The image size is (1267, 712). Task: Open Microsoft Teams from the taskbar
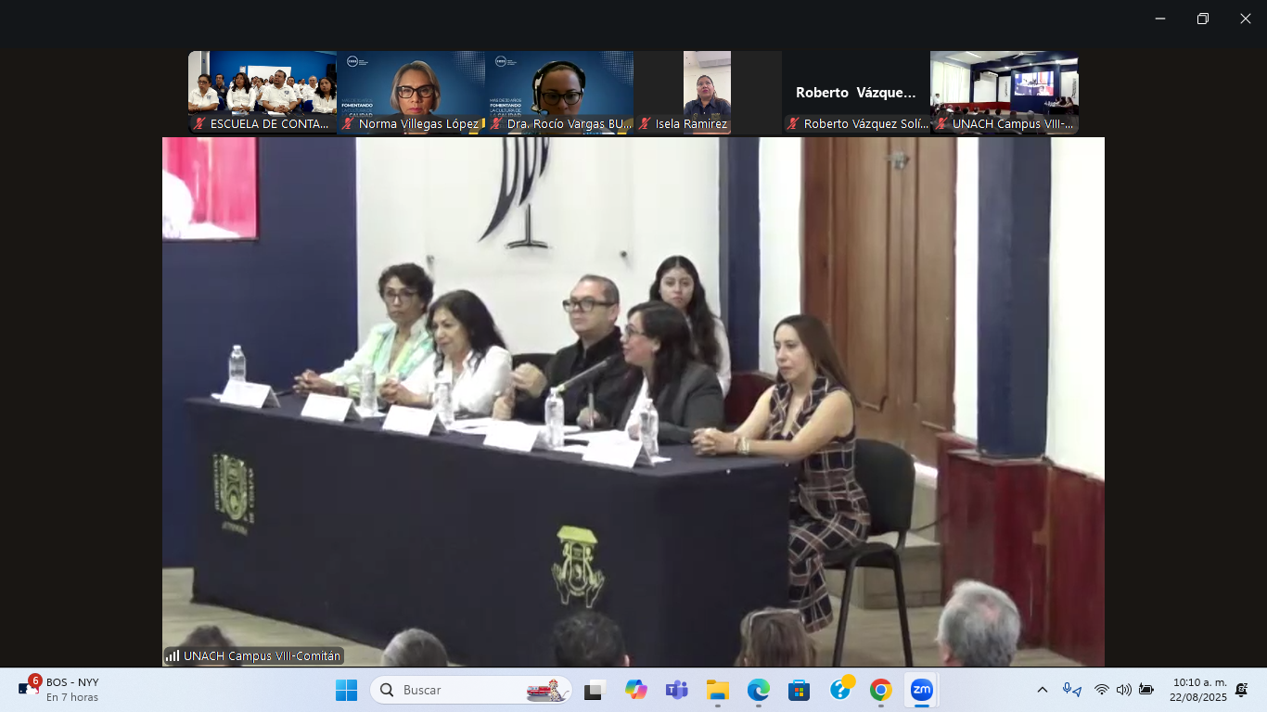coord(676,690)
